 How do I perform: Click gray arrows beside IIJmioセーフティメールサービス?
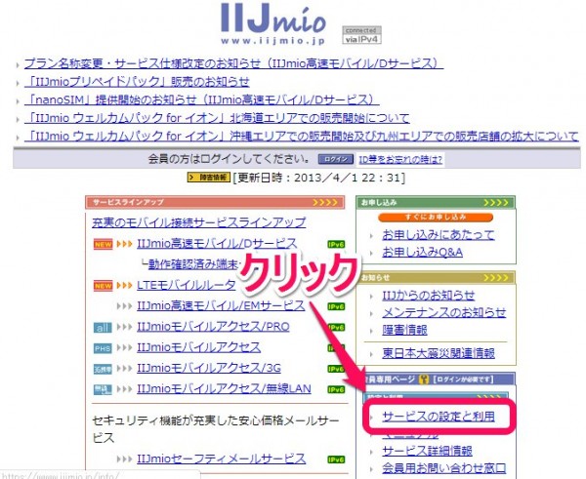124,459
